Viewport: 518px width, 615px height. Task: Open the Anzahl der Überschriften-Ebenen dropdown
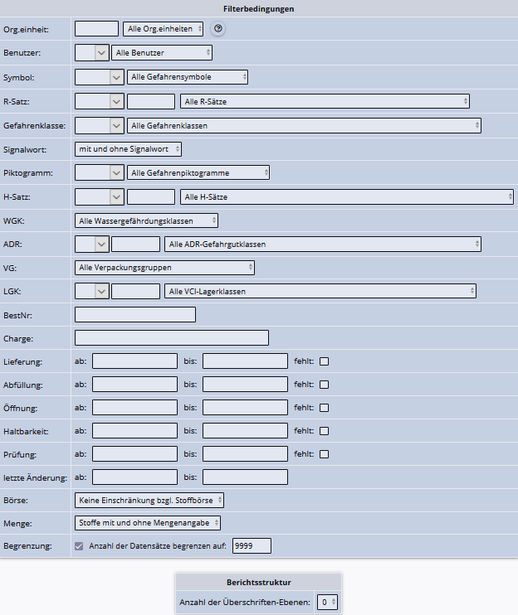327,602
